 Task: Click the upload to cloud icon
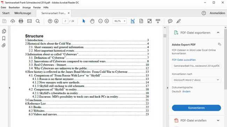(13, 21)
